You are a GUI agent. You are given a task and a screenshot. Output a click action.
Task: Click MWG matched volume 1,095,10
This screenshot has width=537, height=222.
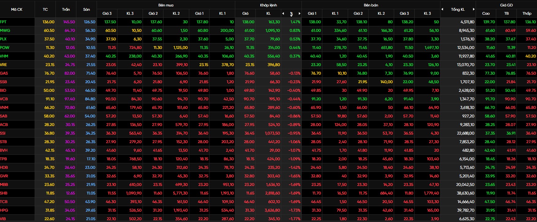click(273, 31)
